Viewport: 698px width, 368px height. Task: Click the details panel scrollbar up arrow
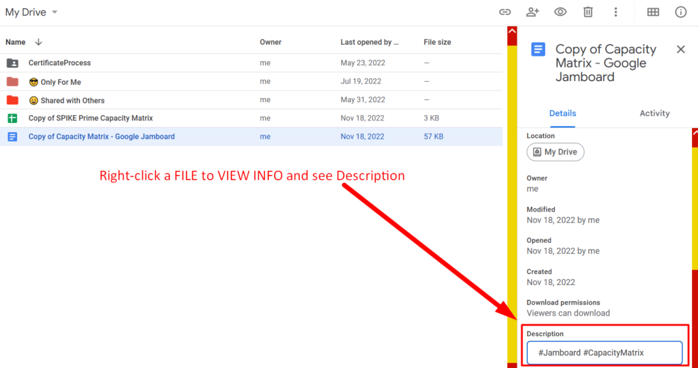(x=695, y=133)
